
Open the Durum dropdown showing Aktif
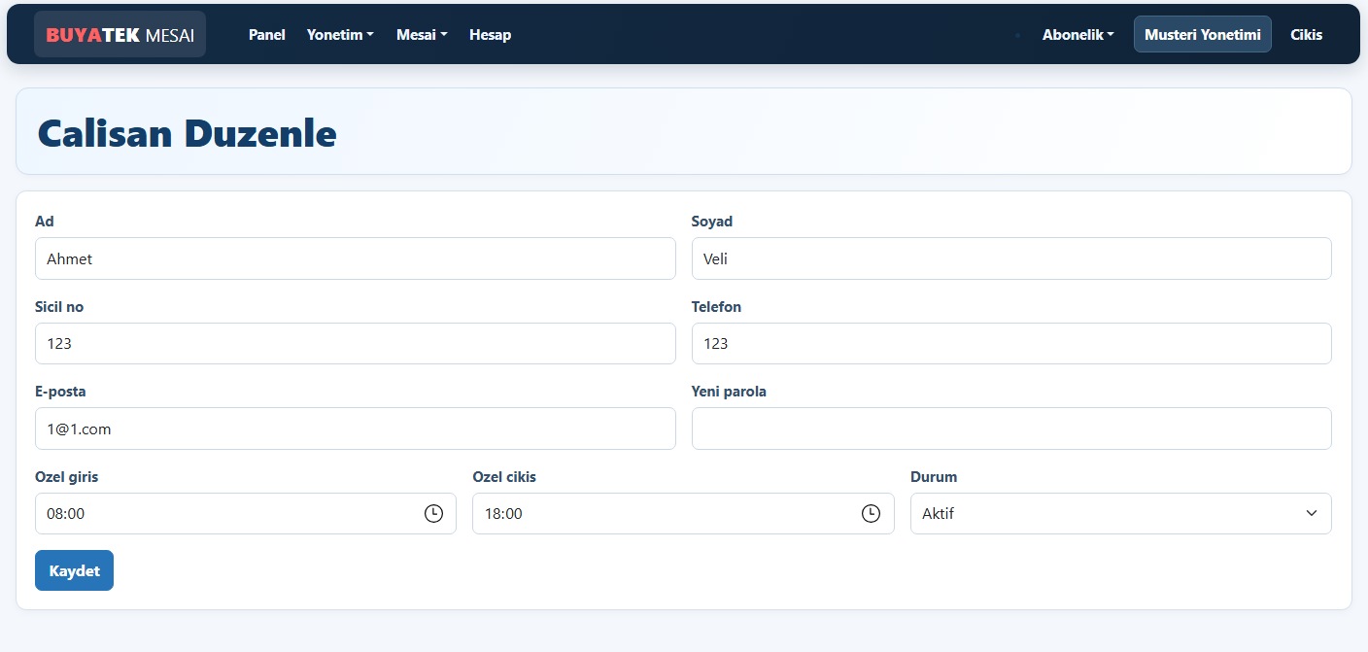point(1120,513)
